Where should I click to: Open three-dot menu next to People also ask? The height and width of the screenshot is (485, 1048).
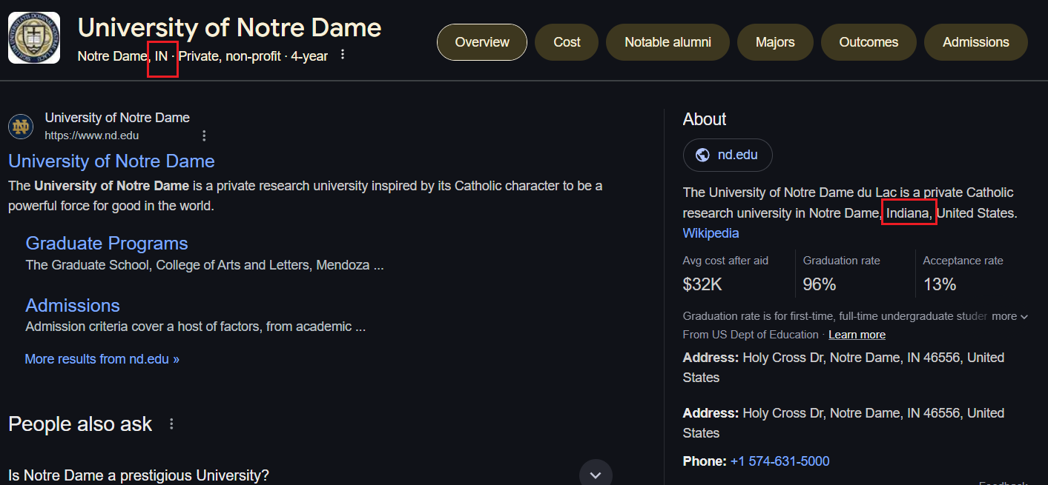(171, 424)
